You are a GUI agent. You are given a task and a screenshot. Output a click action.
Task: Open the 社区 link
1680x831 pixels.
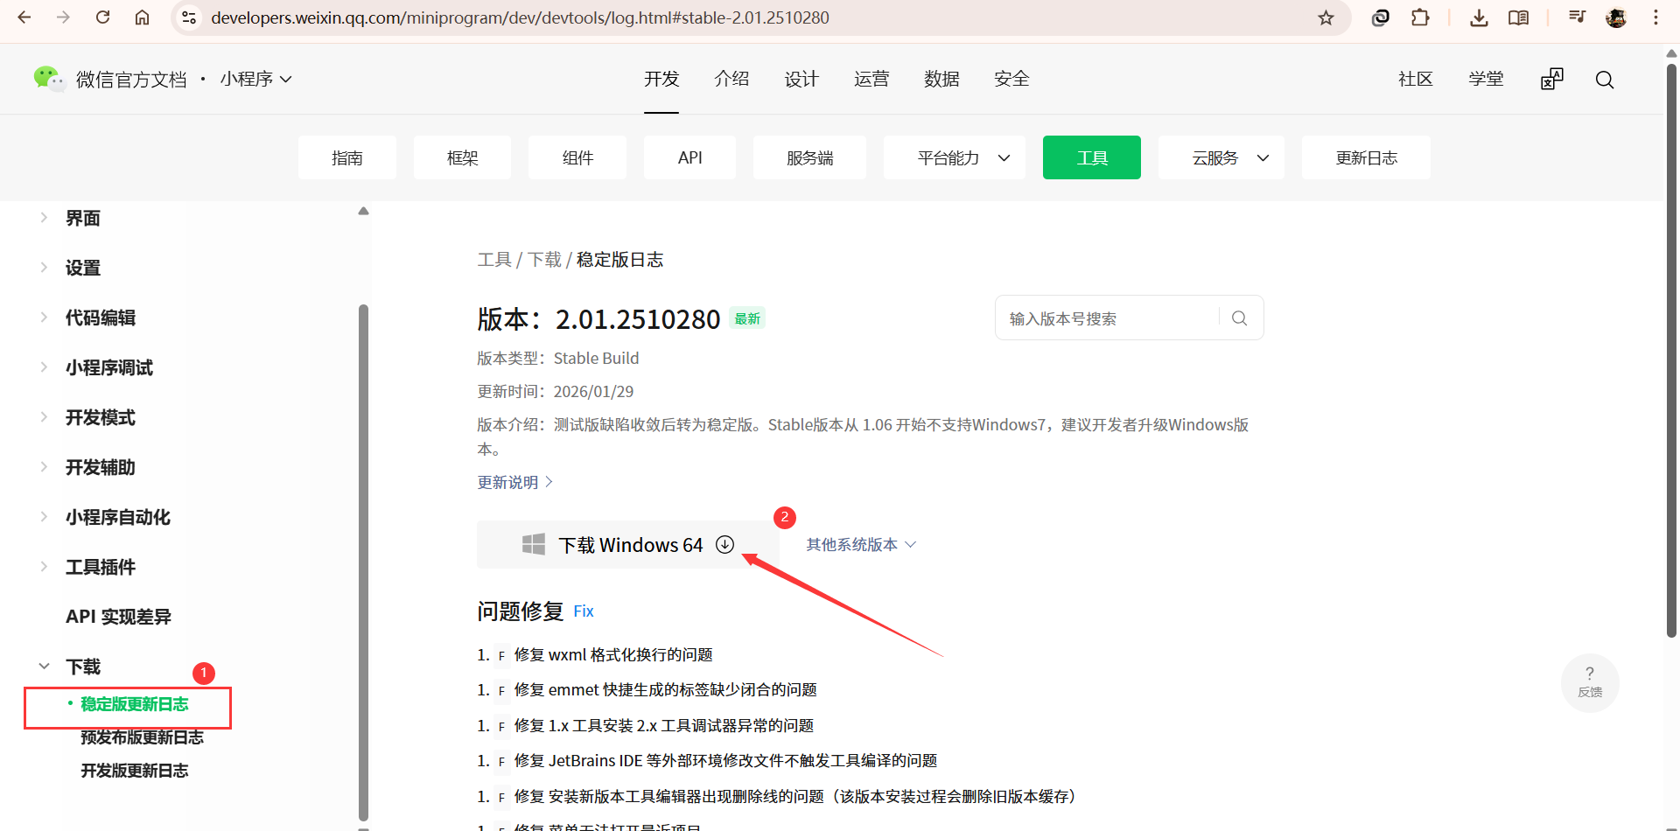click(1416, 79)
